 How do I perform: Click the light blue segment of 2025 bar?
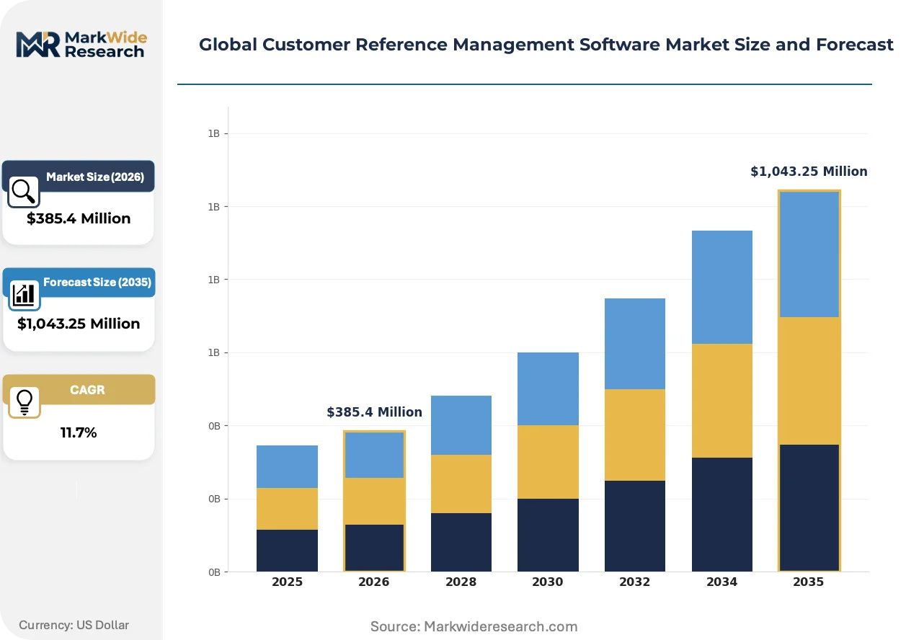(287, 466)
